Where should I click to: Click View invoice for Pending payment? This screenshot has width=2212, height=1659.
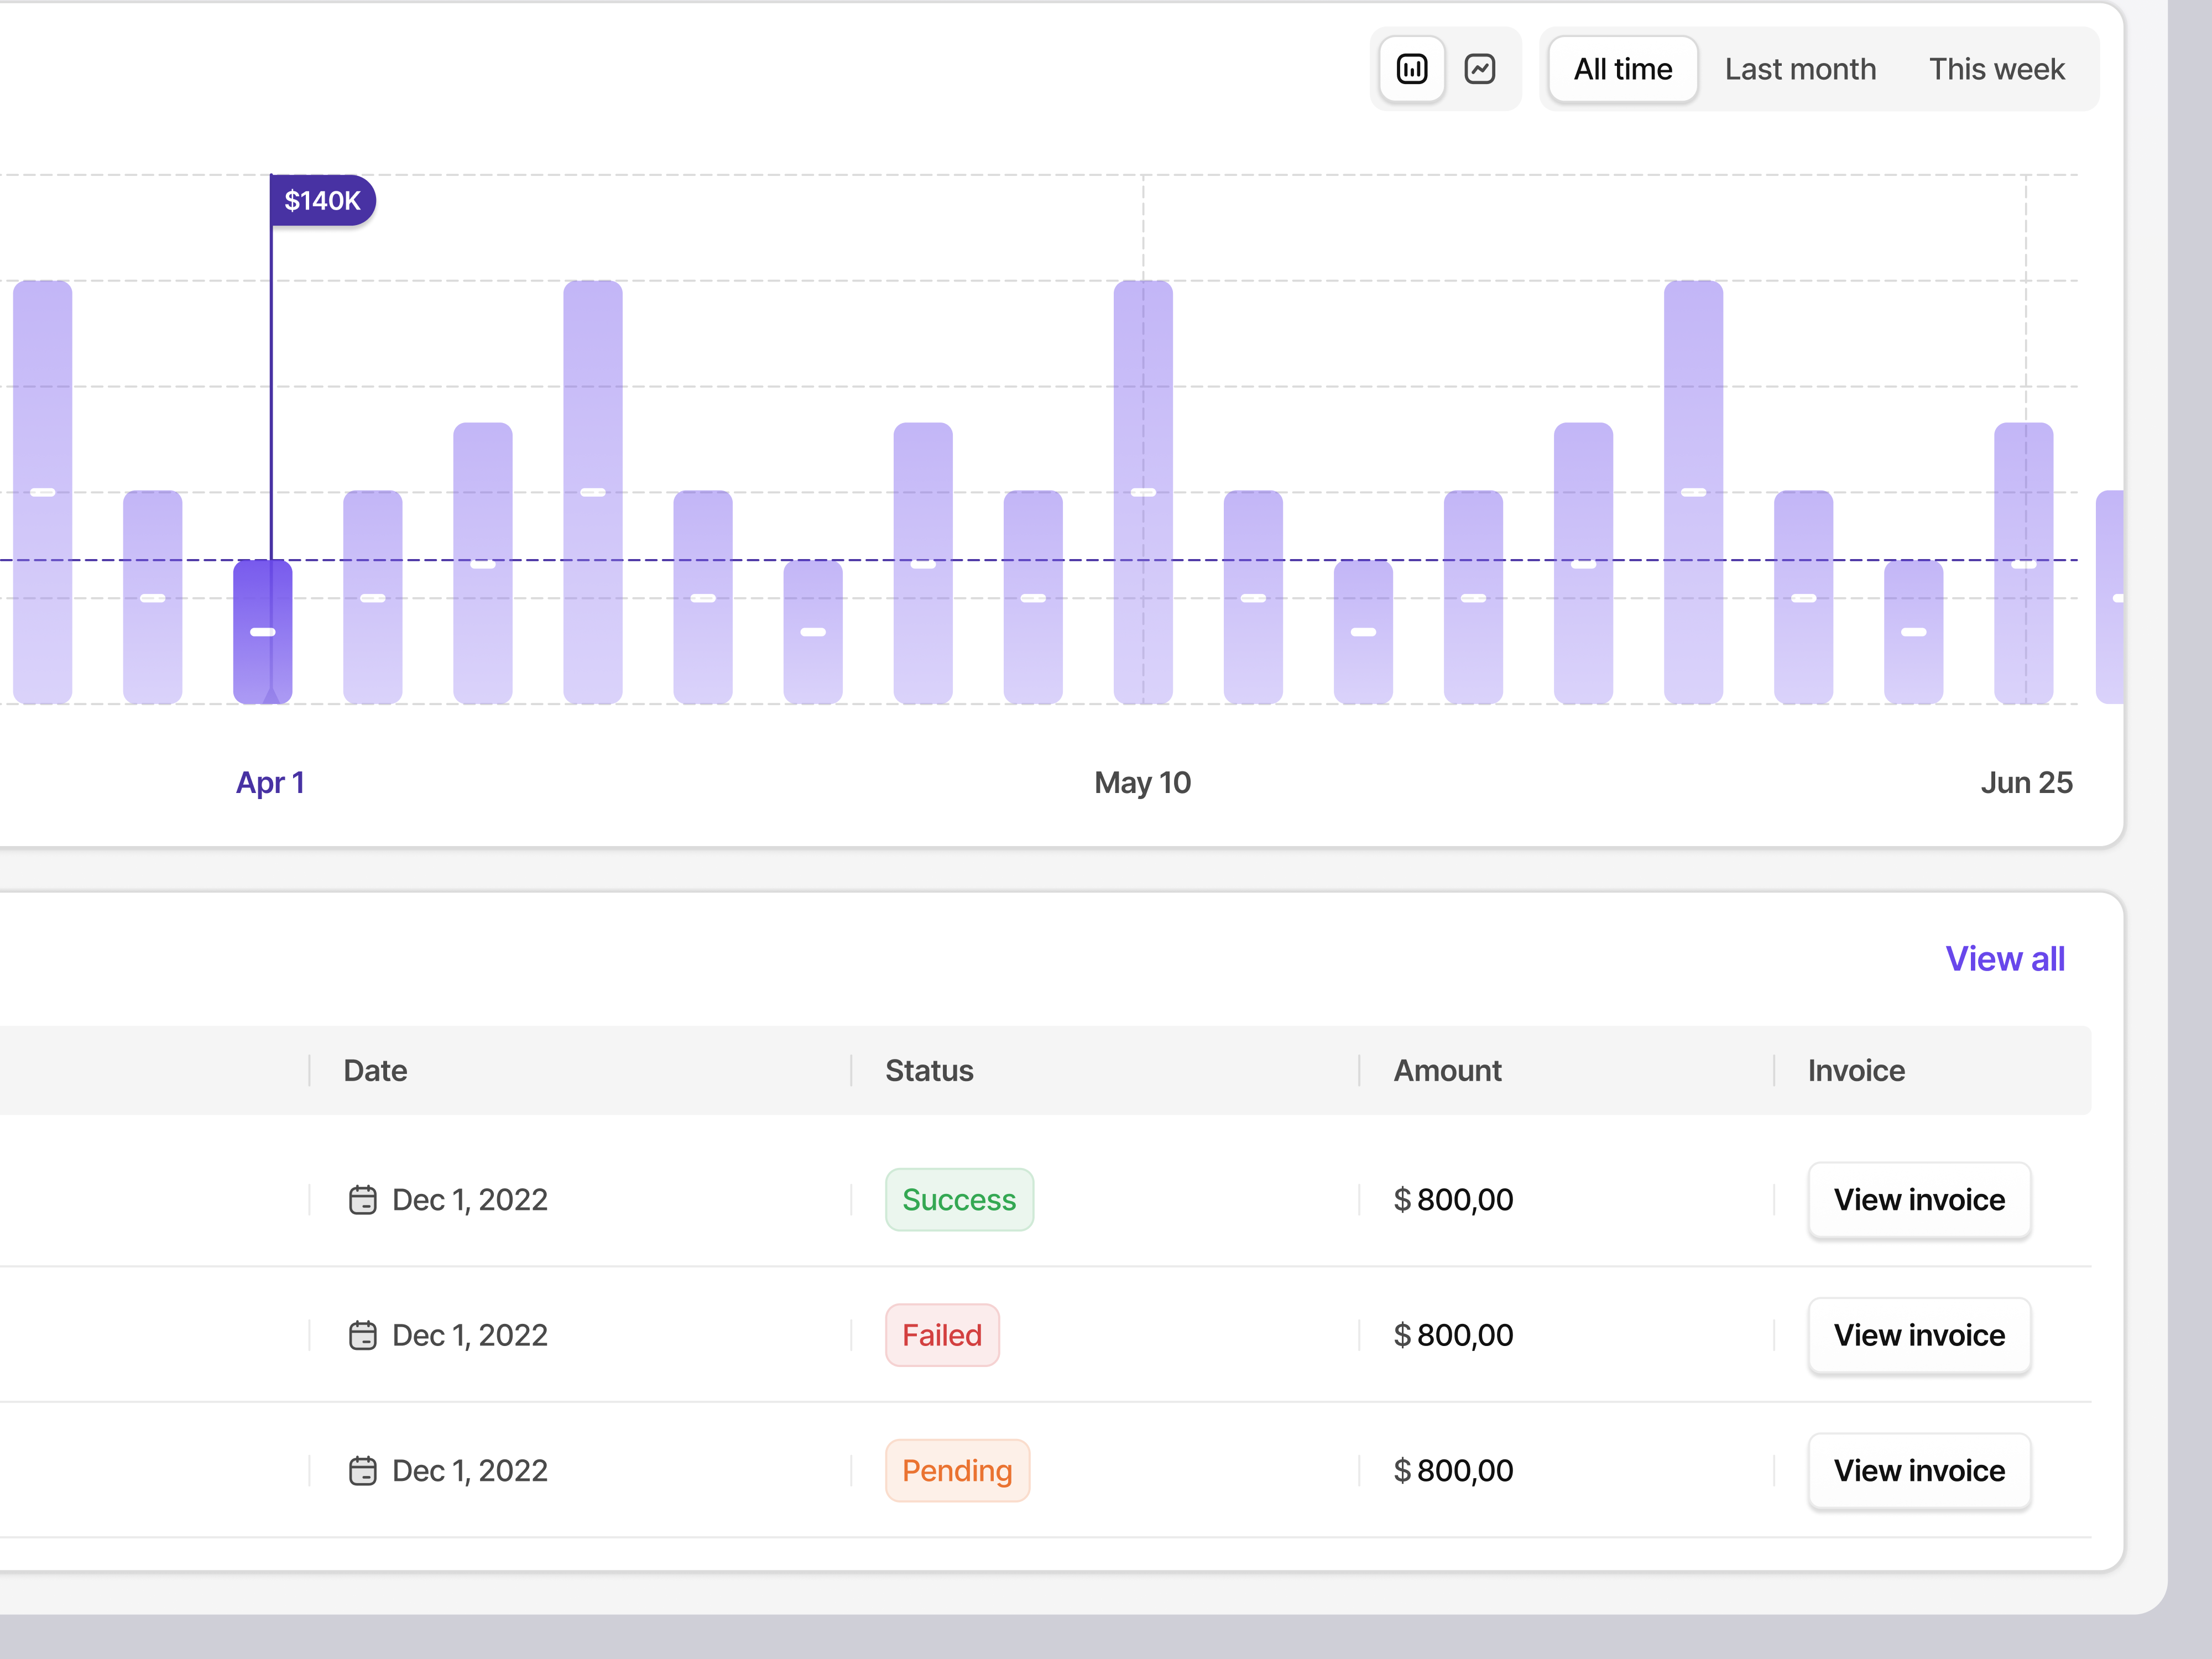(1918, 1470)
